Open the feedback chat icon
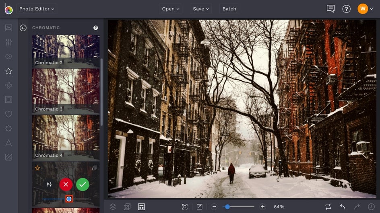380x213 pixels. pyautogui.click(x=331, y=9)
